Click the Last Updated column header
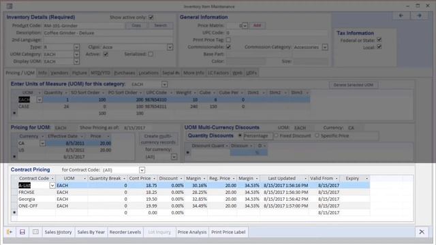436x245 pixels. (x=284, y=178)
